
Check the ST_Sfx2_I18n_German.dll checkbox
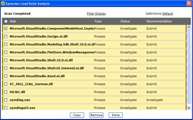6,84
